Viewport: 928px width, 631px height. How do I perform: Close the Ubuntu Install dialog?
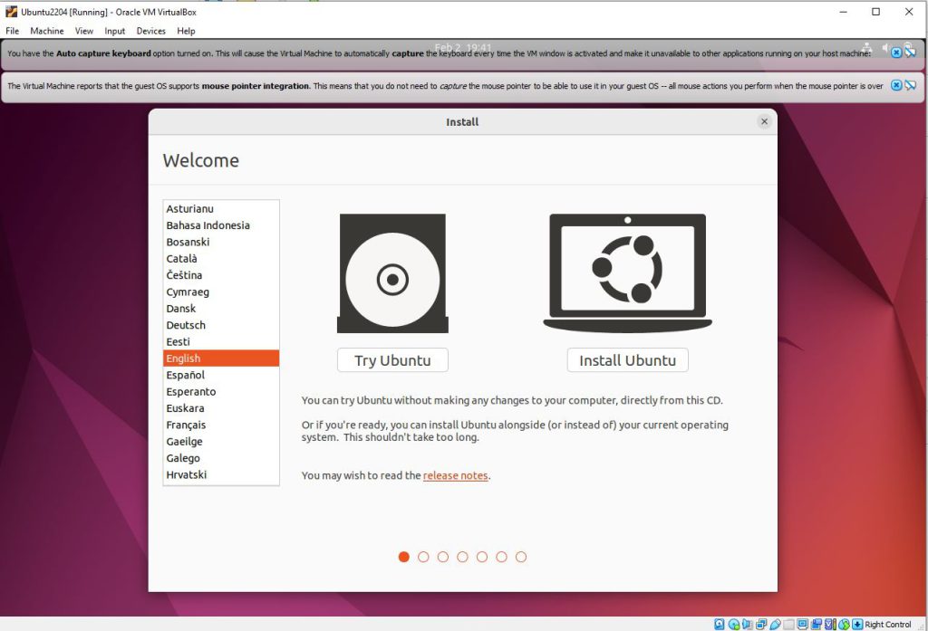tap(764, 121)
